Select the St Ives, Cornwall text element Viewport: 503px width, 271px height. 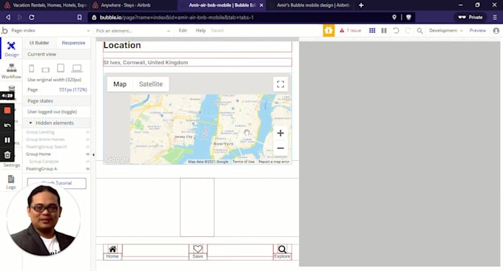[198, 63]
